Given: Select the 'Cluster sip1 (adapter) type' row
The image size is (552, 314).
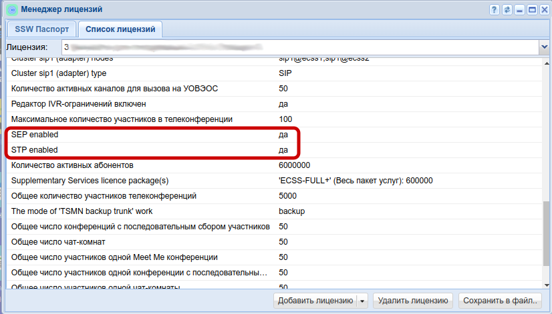Looking at the screenshot, I should 274,73.
